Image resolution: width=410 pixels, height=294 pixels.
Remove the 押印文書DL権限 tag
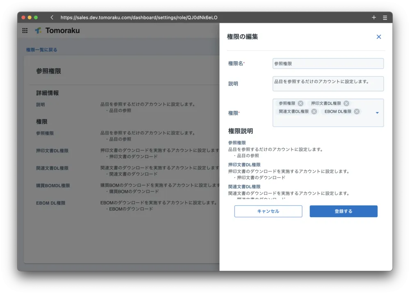coord(346,103)
